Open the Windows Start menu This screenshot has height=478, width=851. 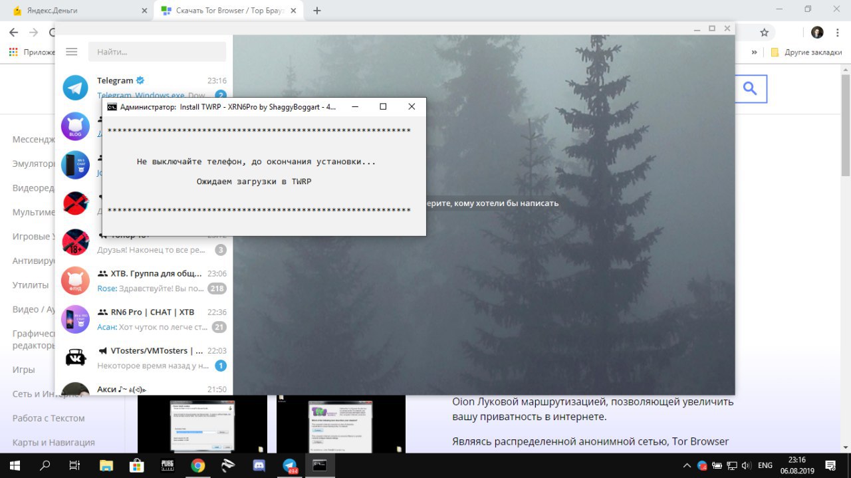(14, 465)
